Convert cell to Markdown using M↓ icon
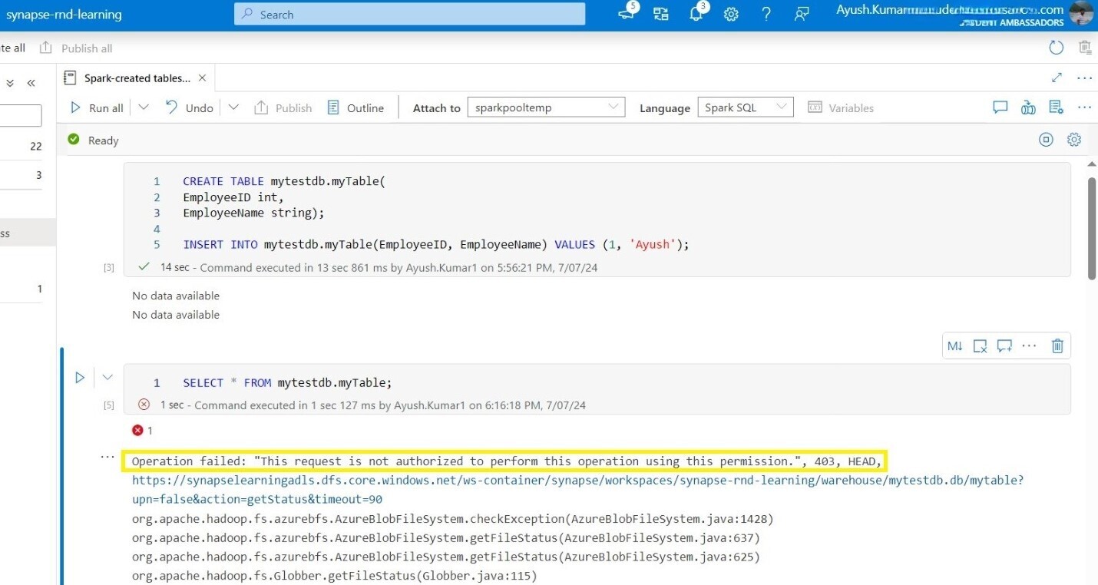Image resolution: width=1098 pixels, height=585 pixels. tap(954, 345)
